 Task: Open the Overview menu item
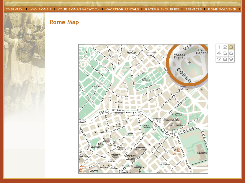[x=14, y=9]
